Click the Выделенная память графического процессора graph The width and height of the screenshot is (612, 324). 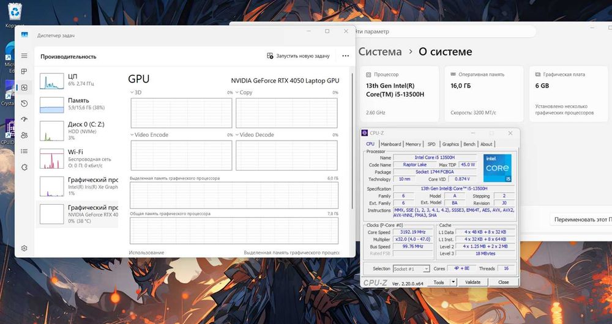[x=234, y=195]
